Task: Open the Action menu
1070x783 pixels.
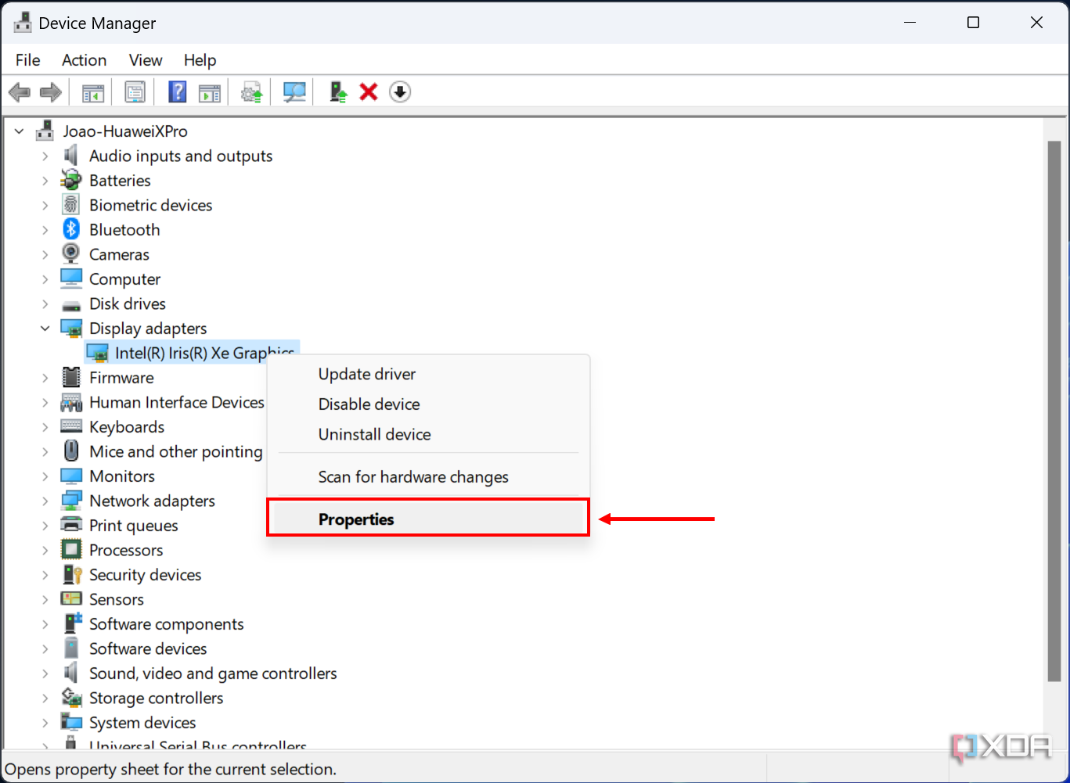Action: (x=84, y=60)
